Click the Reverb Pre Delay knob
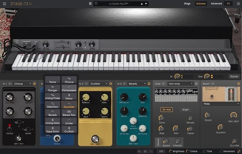242x154 pixels. click(124, 97)
